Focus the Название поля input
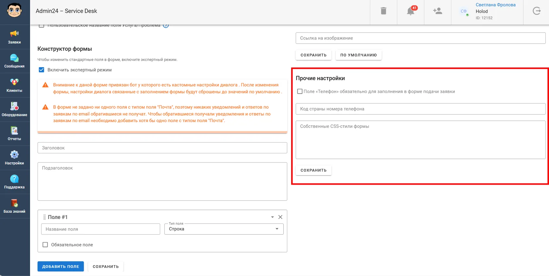The image size is (549, 276). tap(101, 229)
